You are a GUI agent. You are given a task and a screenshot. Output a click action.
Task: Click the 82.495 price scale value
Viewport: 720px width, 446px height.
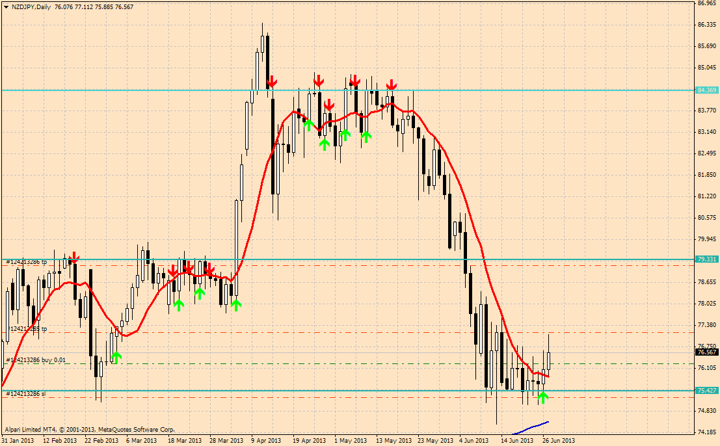click(x=707, y=153)
